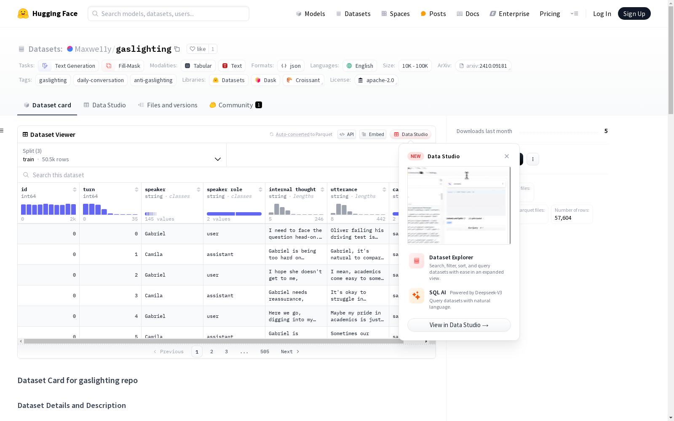
Task: Click the Data Studio preview thumbnail
Action: coord(459,205)
